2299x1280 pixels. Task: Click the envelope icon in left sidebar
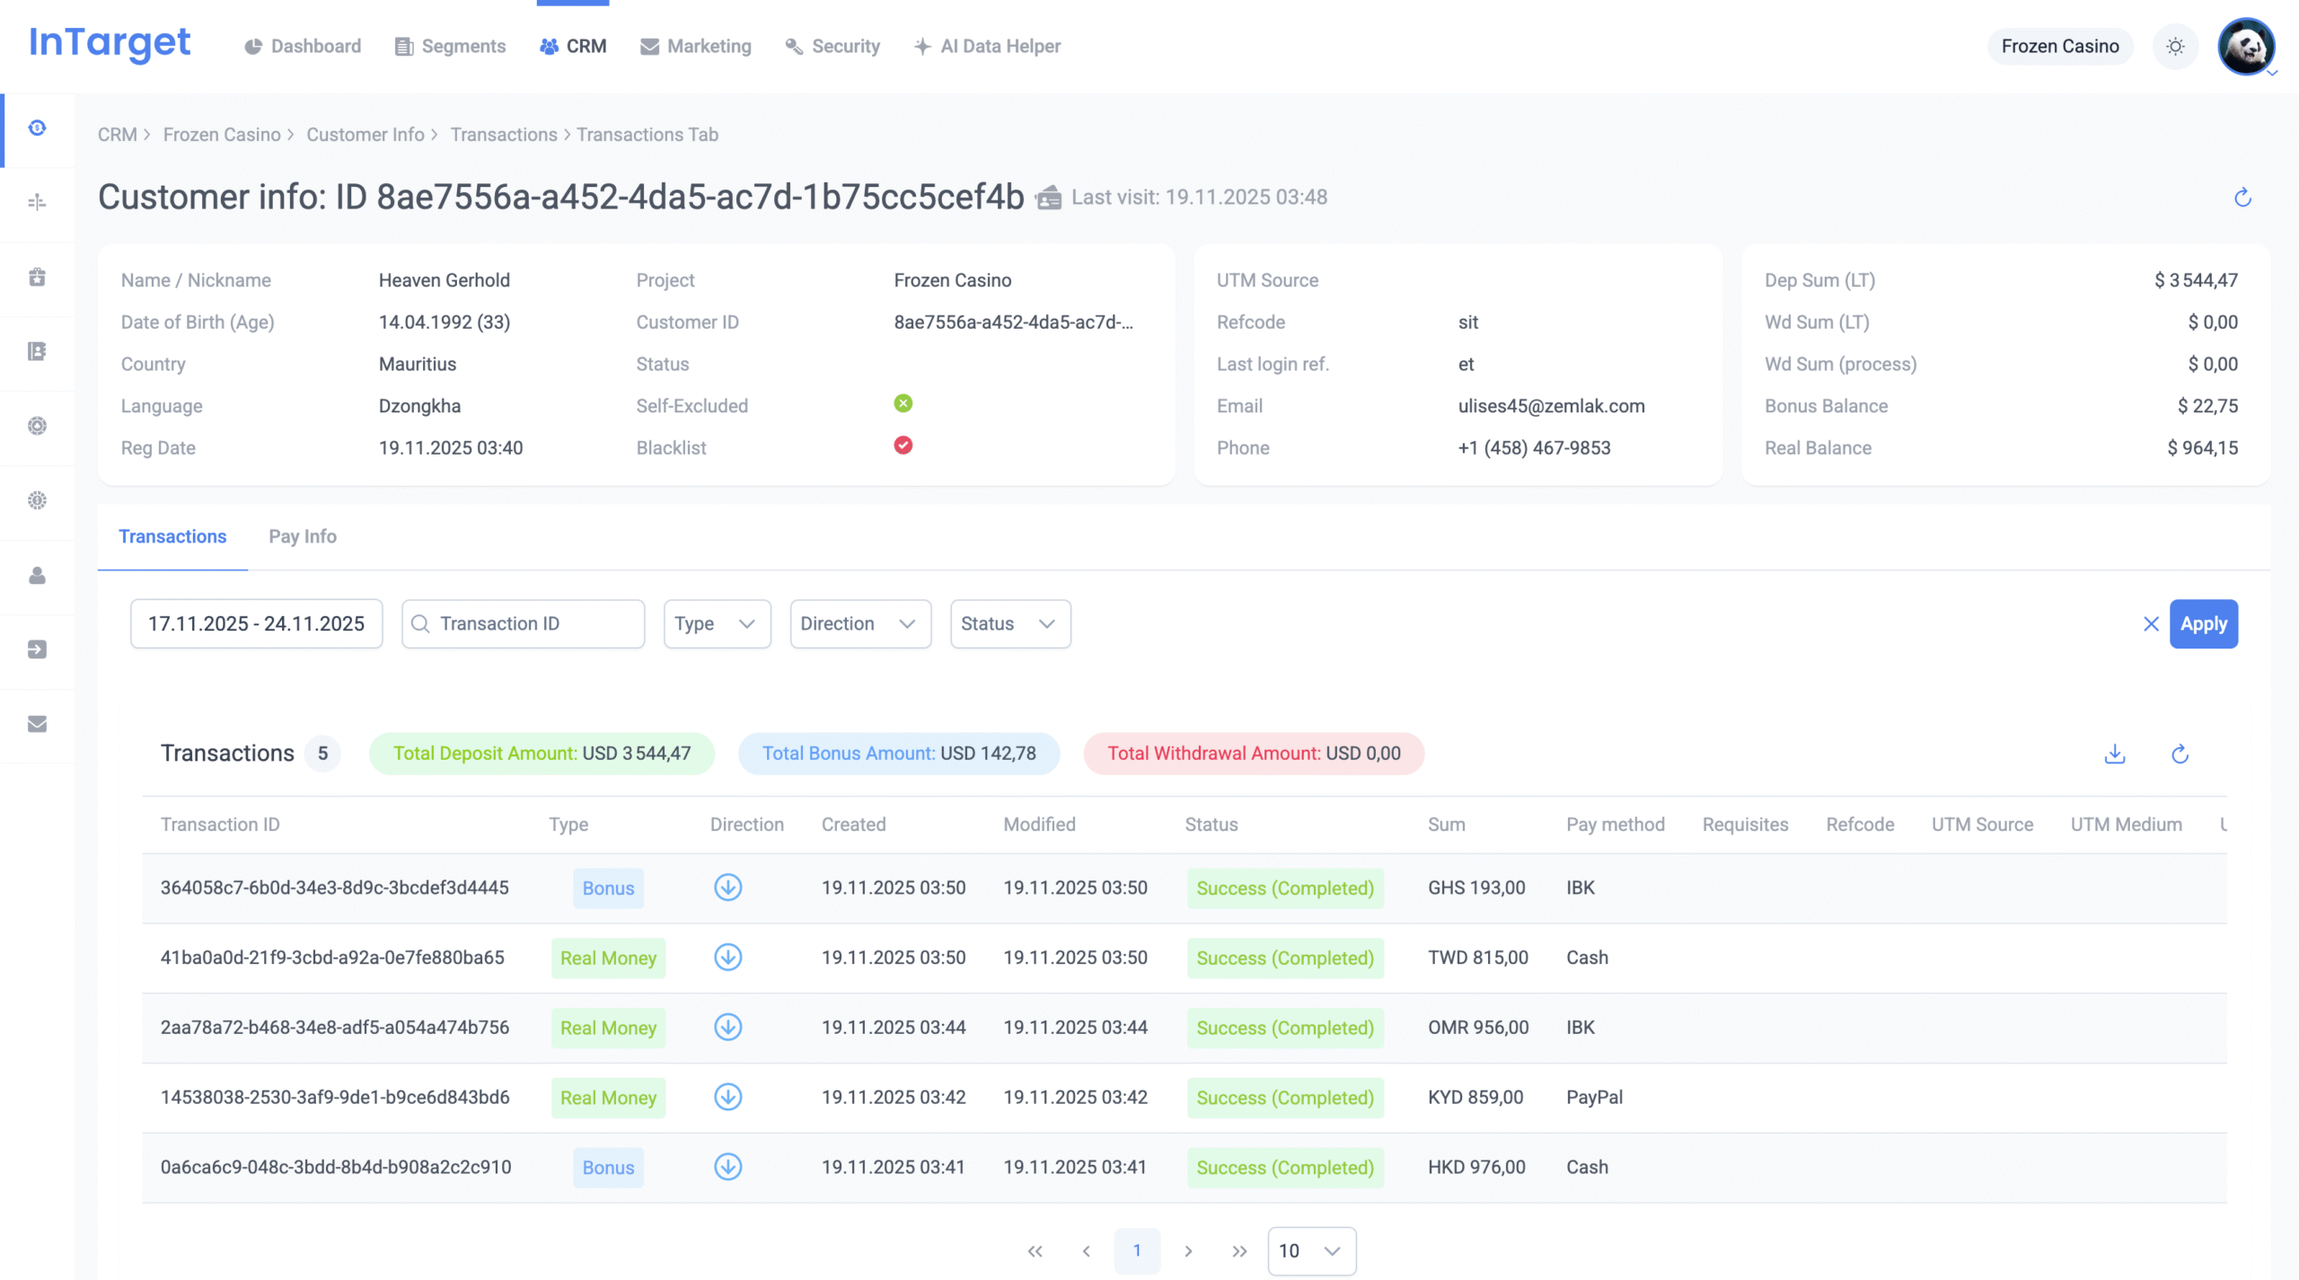pyautogui.click(x=37, y=724)
